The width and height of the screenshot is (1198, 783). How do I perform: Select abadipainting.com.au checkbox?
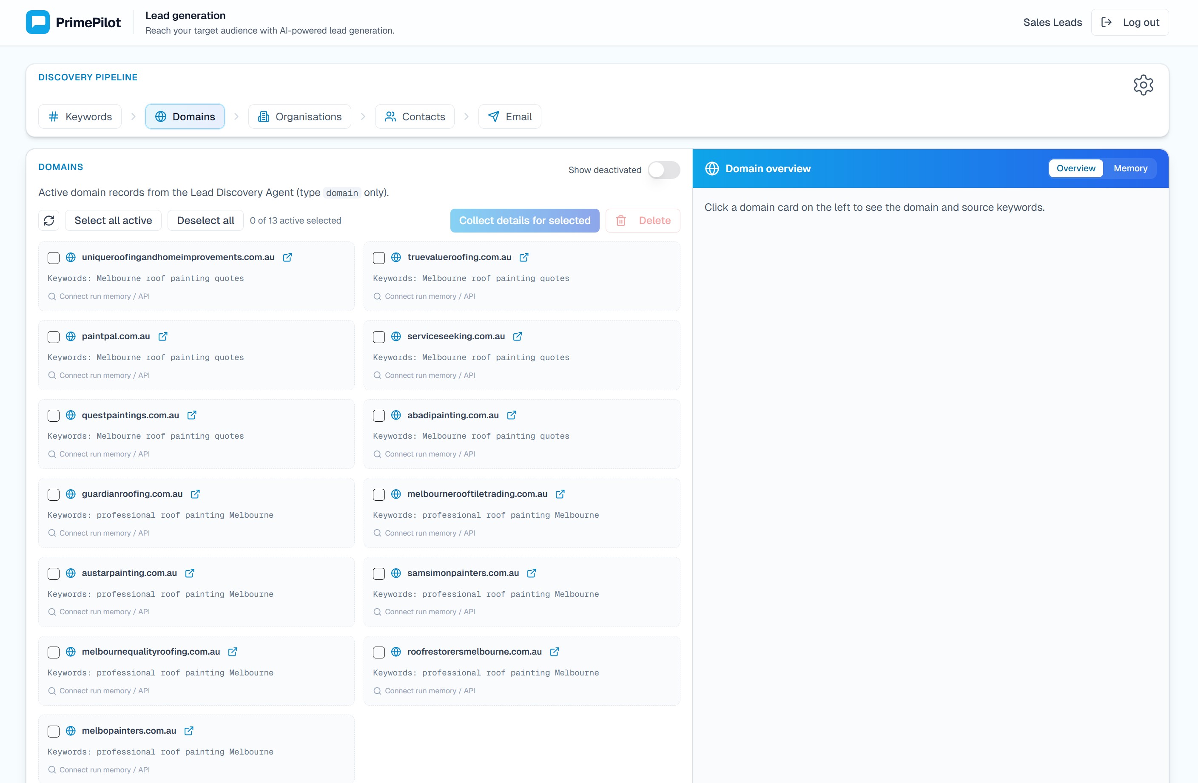click(379, 416)
